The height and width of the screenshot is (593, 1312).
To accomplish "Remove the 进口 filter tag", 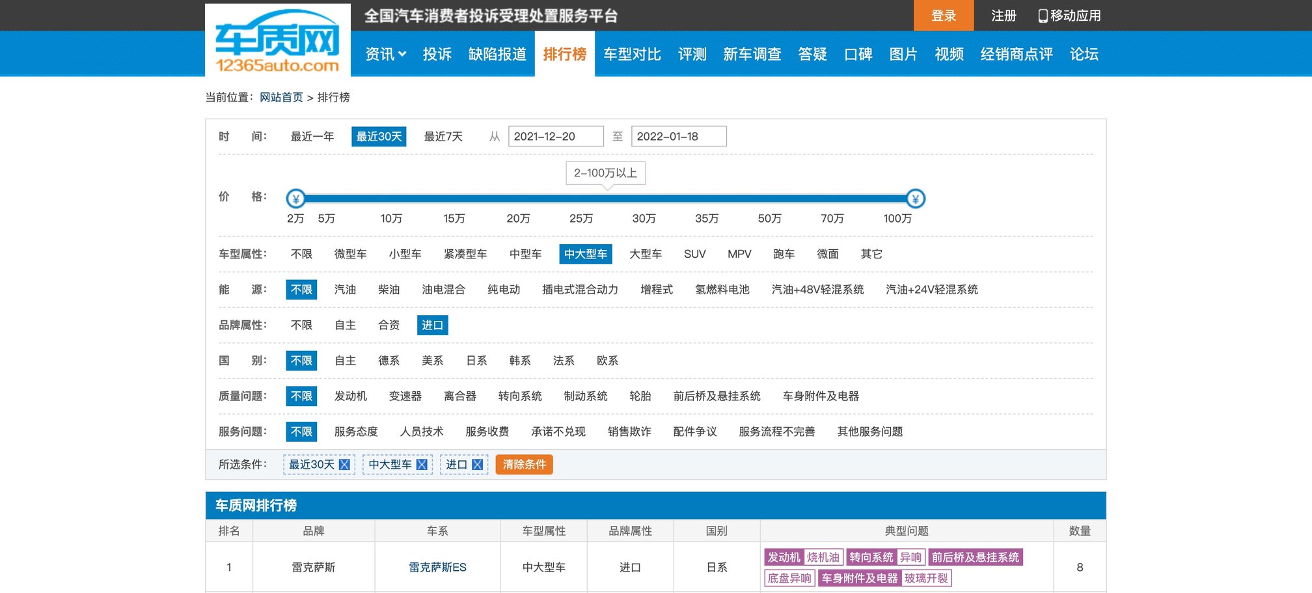I will (477, 465).
